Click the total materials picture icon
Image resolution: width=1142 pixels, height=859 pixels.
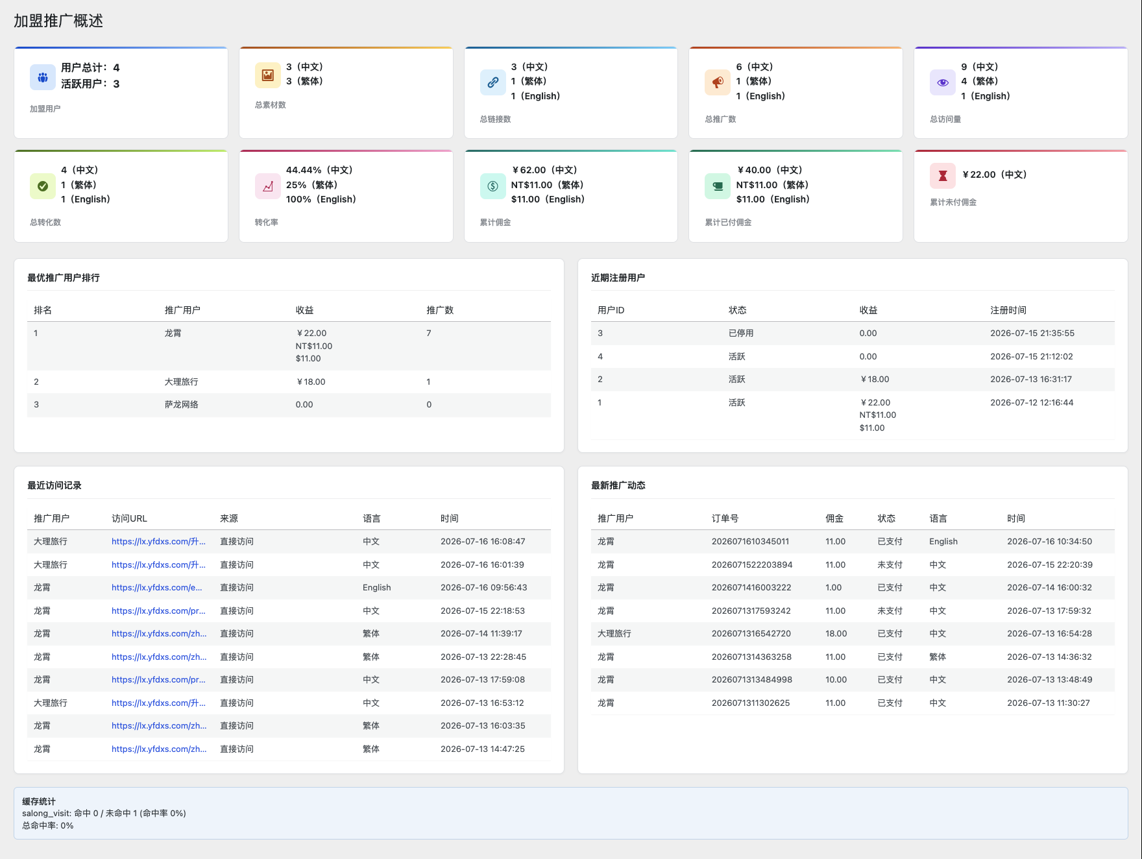[267, 75]
